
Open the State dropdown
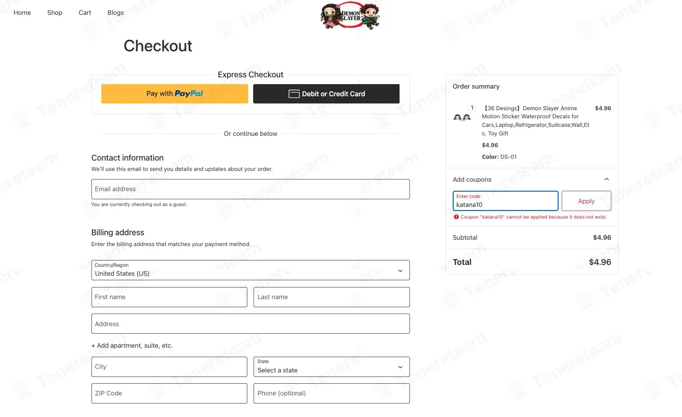point(332,367)
